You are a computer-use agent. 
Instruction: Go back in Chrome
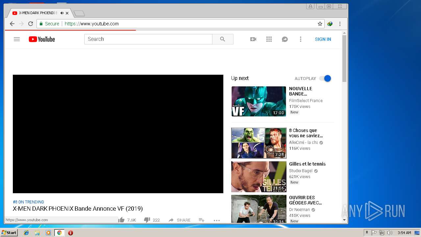click(x=12, y=24)
